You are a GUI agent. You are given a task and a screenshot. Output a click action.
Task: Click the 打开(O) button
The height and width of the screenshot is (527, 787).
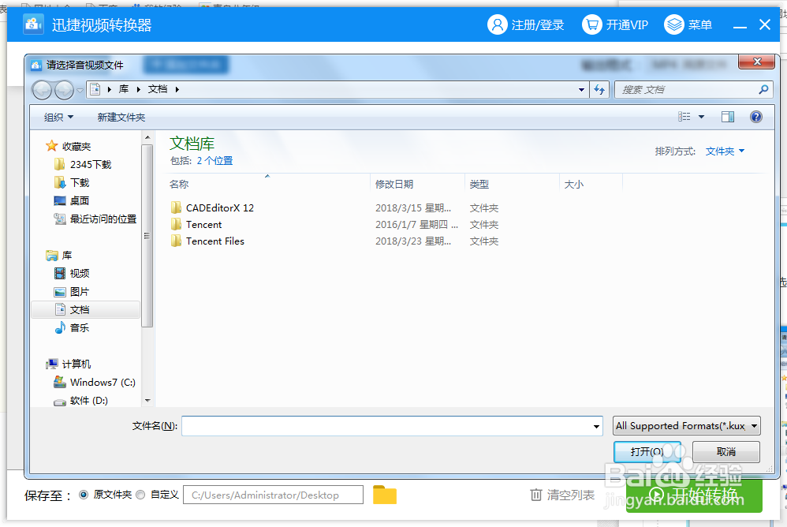click(647, 452)
